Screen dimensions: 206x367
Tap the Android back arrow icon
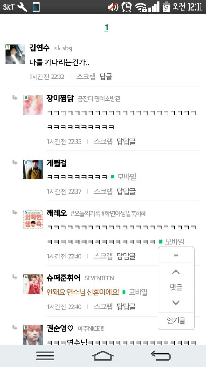(x=161, y=356)
